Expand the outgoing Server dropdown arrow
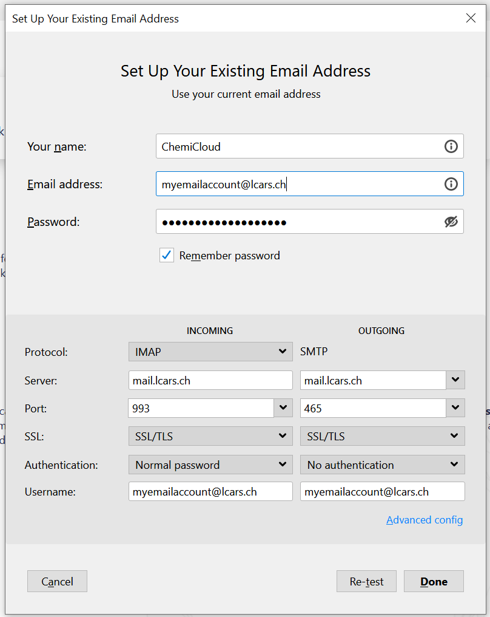Screen dimensions: 490x617 coord(455,381)
